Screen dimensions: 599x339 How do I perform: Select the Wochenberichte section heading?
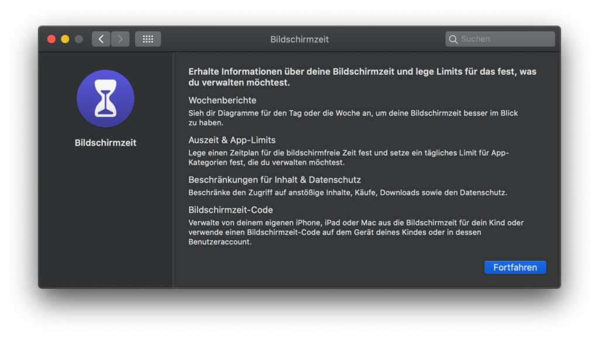(x=222, y=100)
